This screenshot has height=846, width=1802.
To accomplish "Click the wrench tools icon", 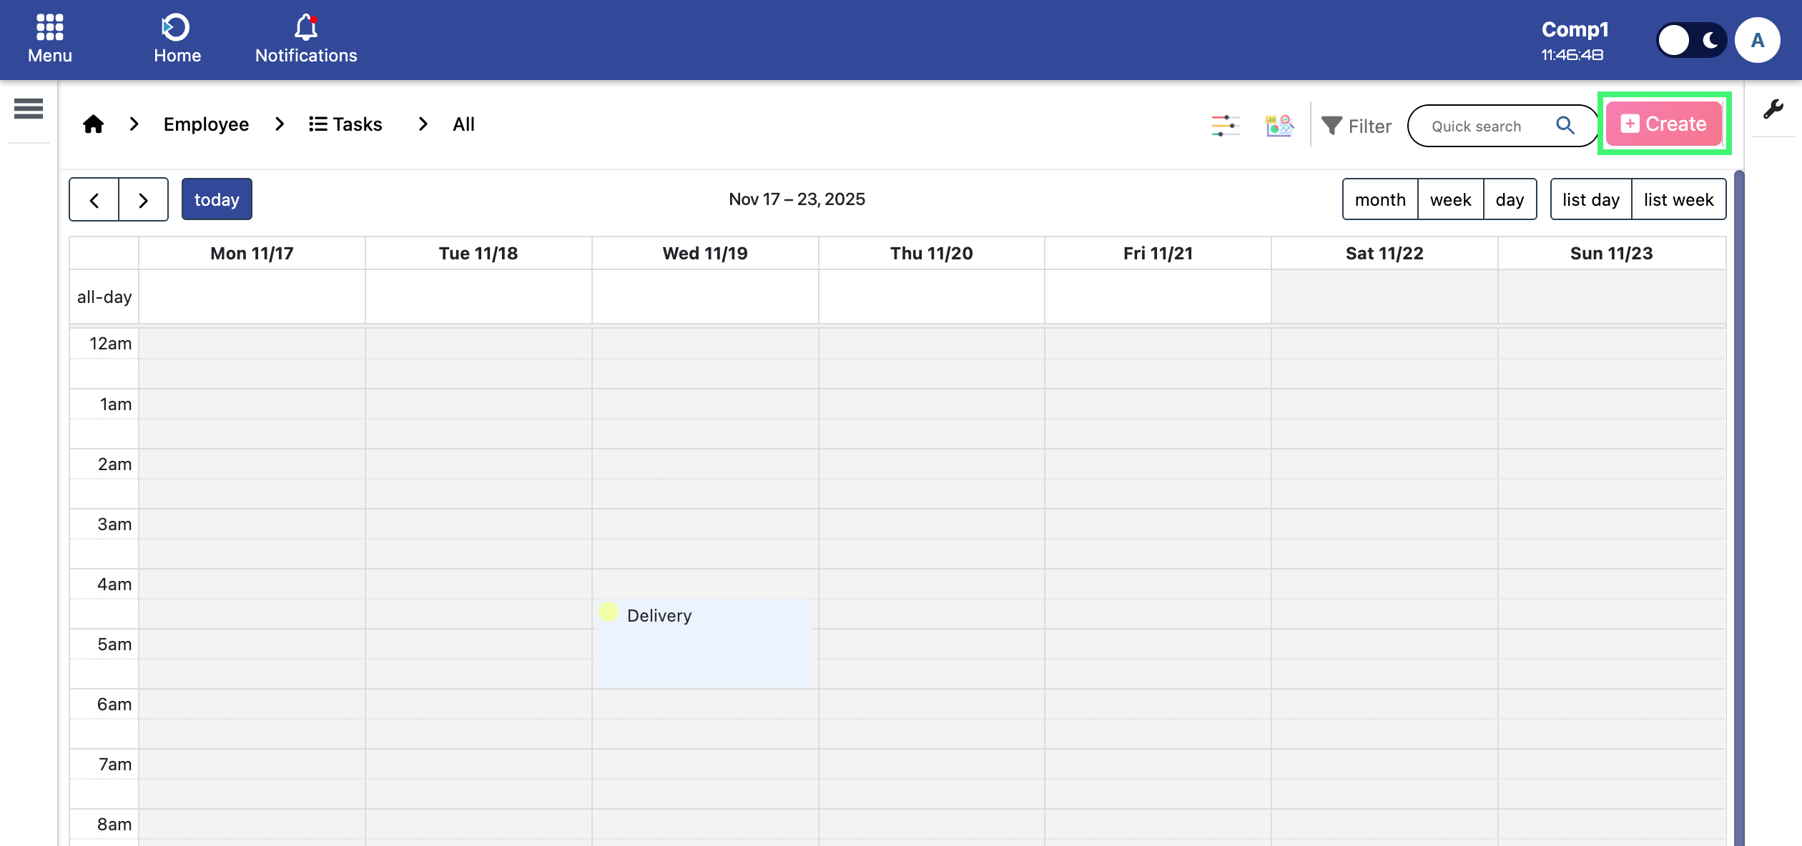I will (x=1773, y=109).
